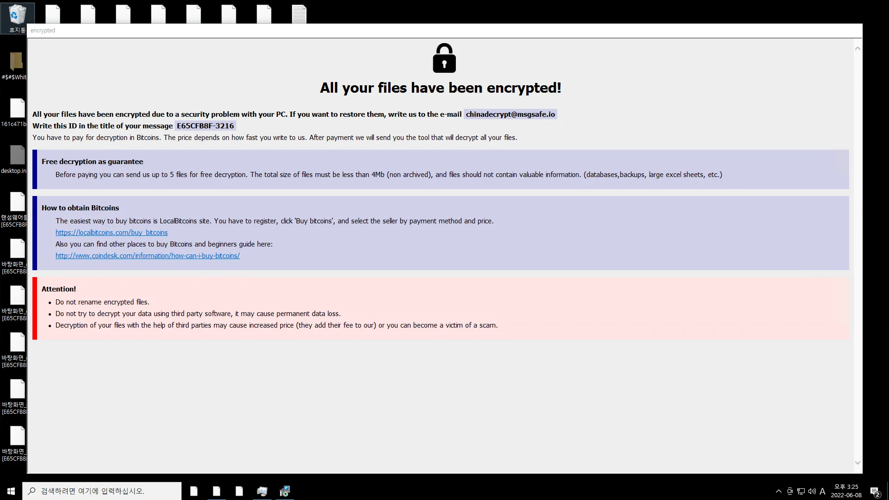Open the coindesk how-can-i-buy-bitcoins link

(x=147, y=256)
